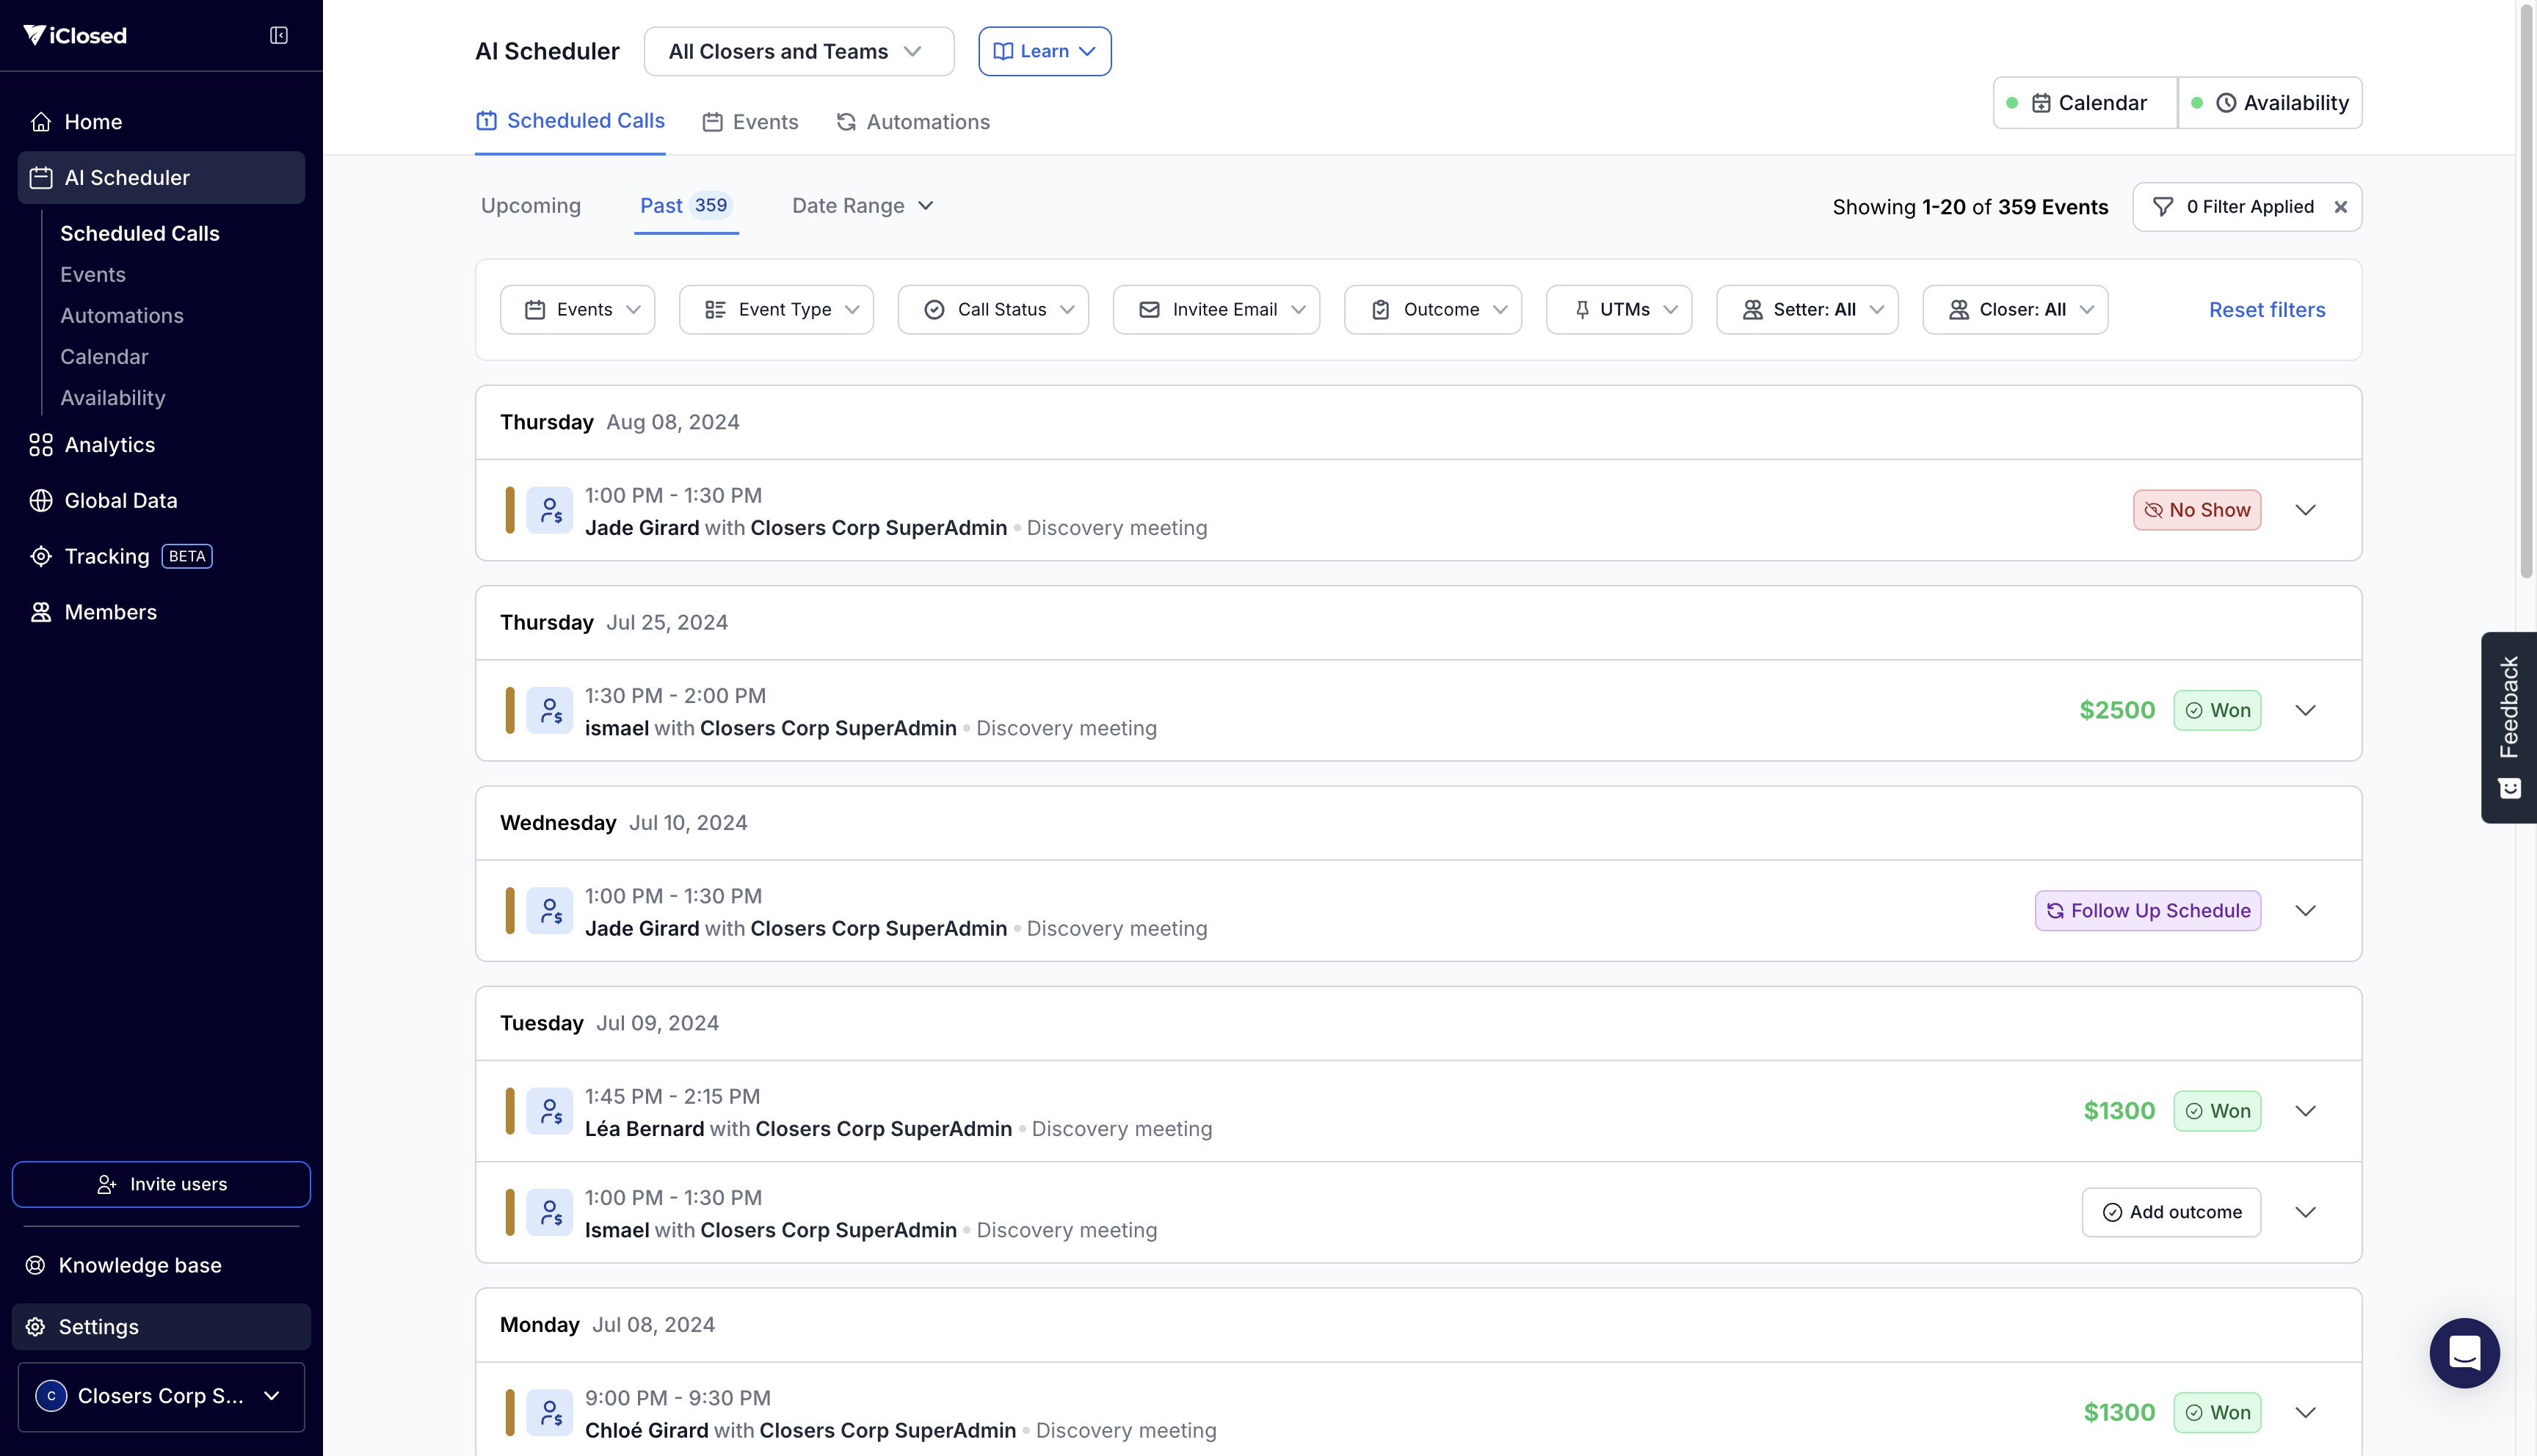The width and height of the screenshot is (2537, 1456).
Task: Go to Tracking BETA section
Action: pyautogui.click(x=107, y=556)
